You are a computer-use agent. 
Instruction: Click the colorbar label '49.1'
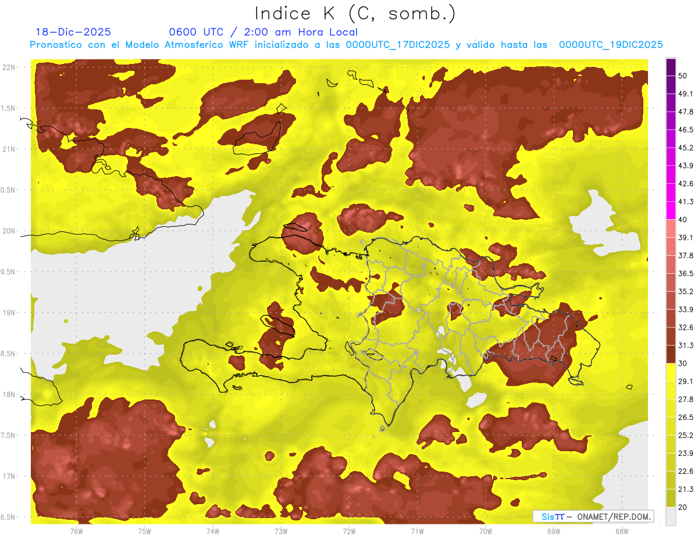point(685,94)
